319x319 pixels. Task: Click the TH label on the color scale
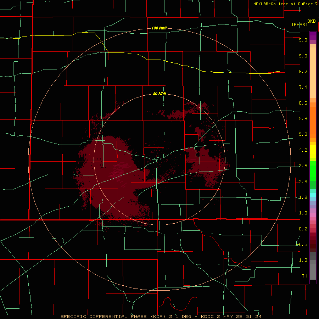click(304, 276)
